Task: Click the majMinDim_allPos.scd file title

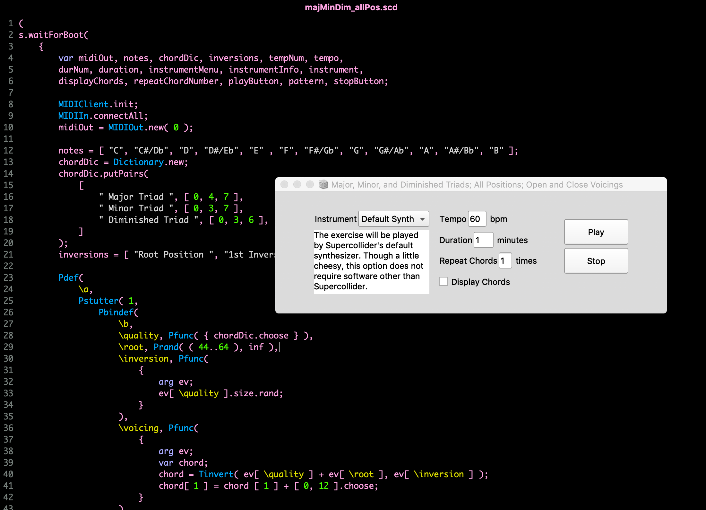Action: coord(351,7)
